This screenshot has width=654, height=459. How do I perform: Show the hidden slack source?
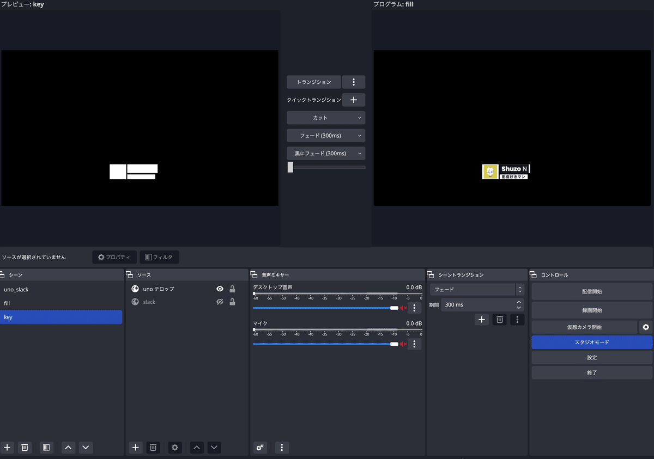click(x=220, y=302)
